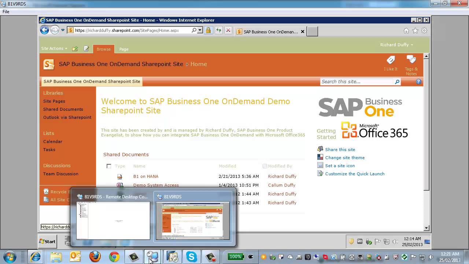469x264 pixels.
Task: Click the Home breadcrumb link
Action: pyautogui.click(x=199, y=64)
